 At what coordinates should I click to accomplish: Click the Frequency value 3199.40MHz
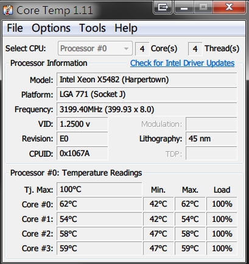point(147,109)
